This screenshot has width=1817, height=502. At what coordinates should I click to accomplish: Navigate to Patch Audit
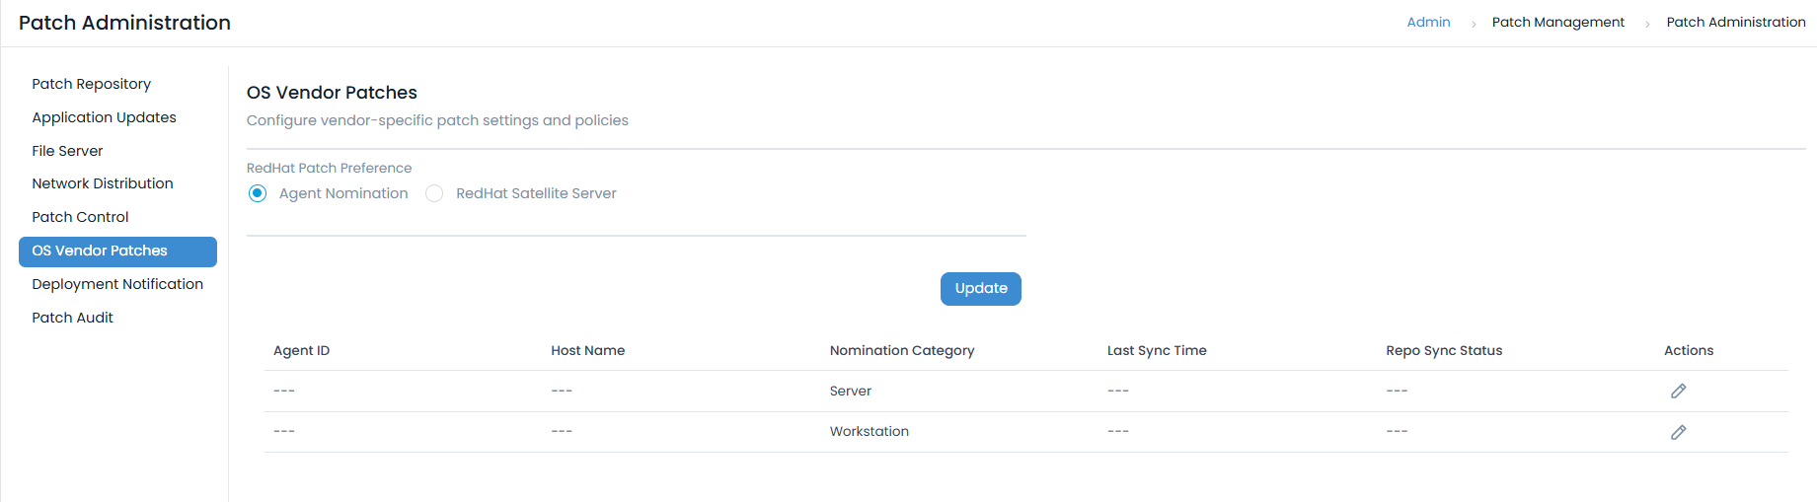[72, 318]
